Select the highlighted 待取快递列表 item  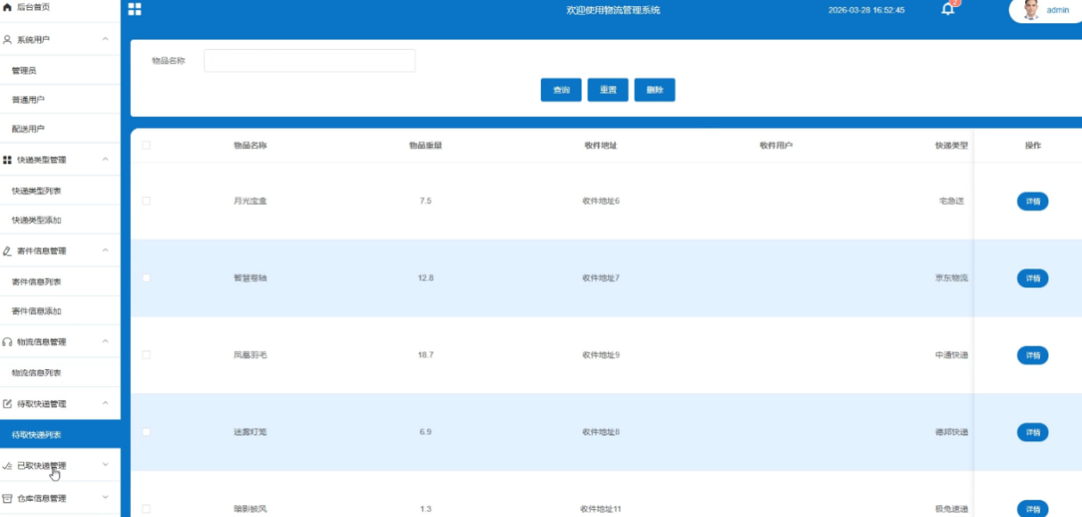point(60,435)
